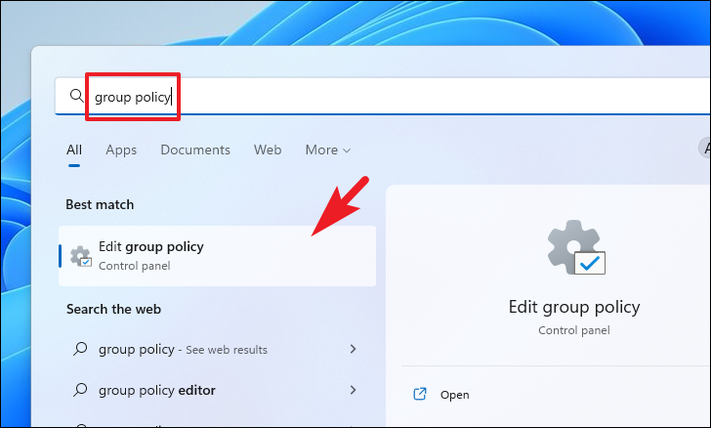Open Edit group policy best match result
The width and height of the screenshot is (711, 428).
[x=217, y=256]
